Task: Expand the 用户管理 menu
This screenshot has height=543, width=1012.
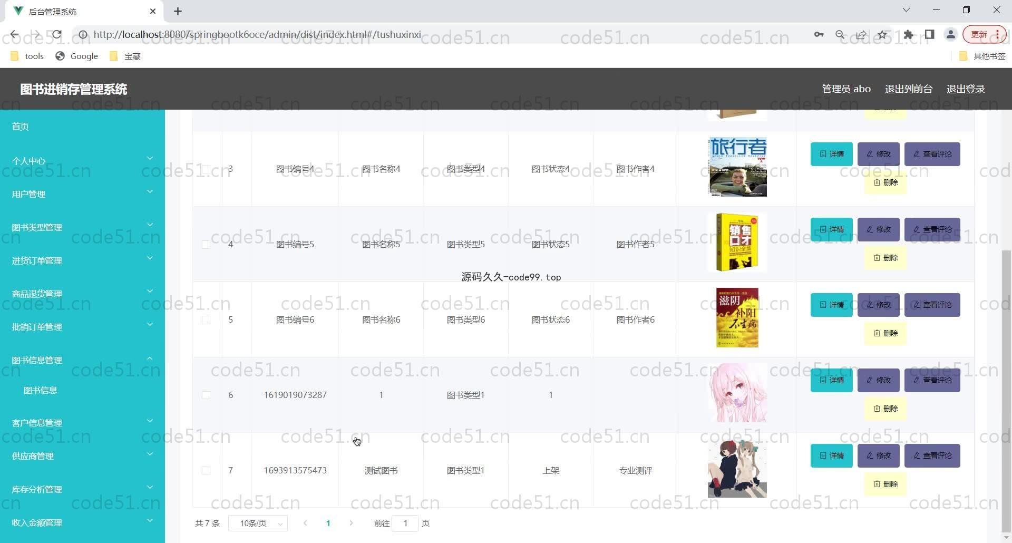Action: coord(82,193)
